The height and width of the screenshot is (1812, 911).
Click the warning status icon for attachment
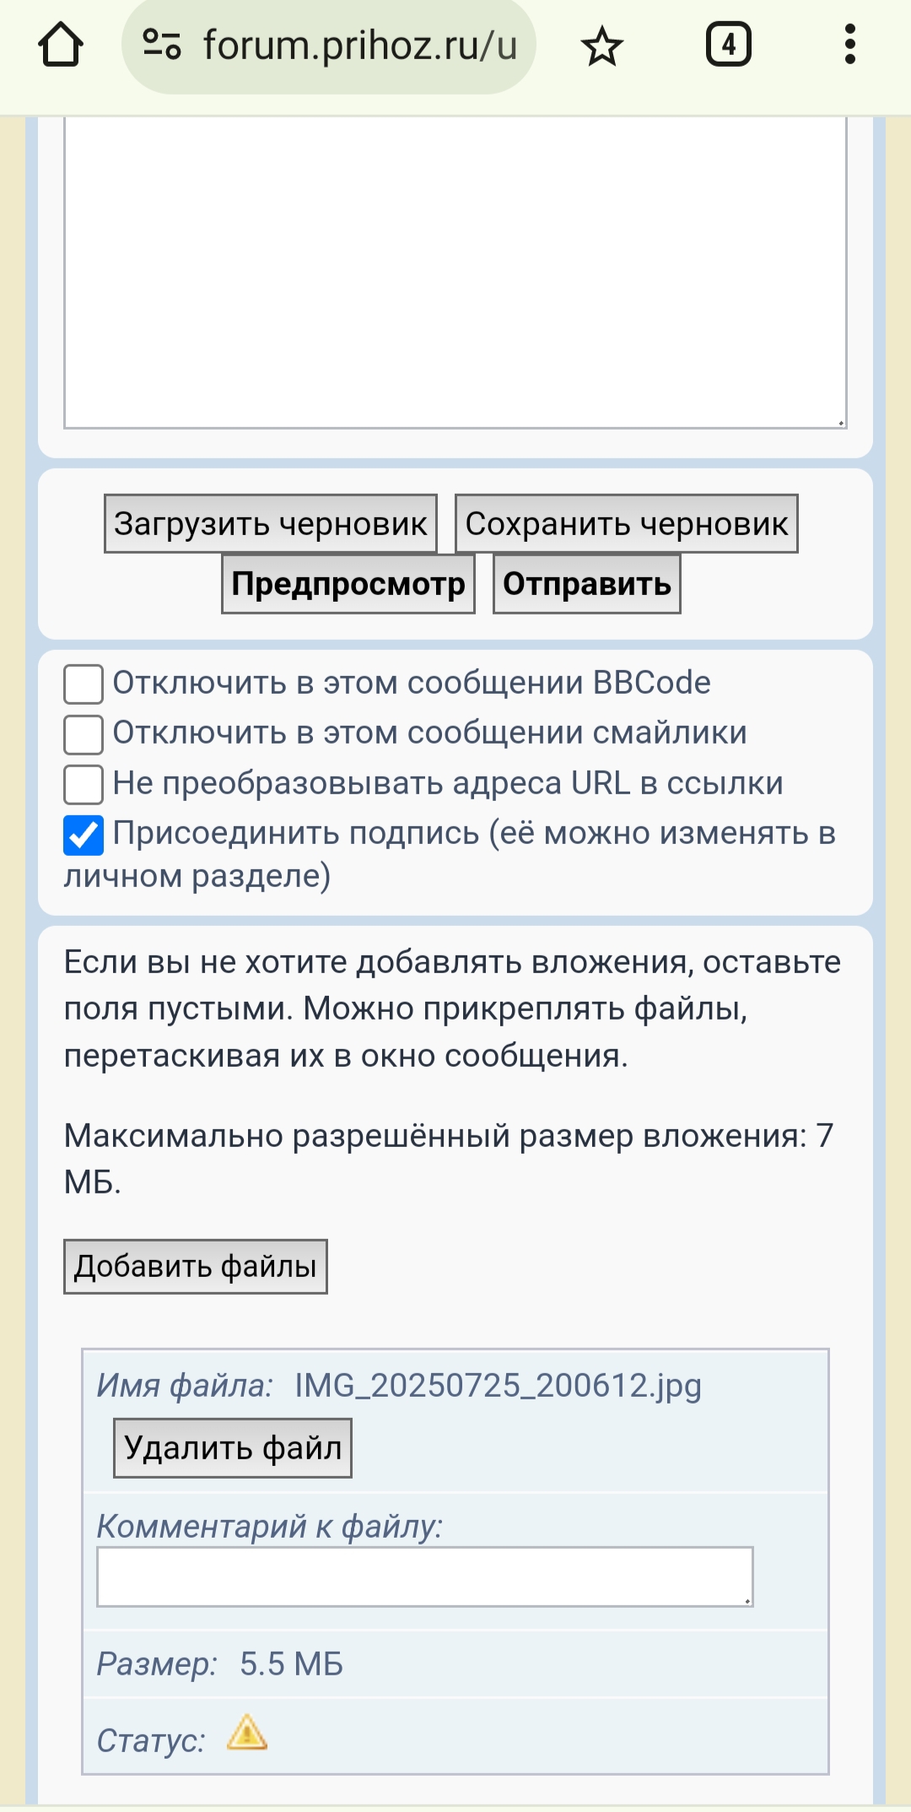(247, 1733)
